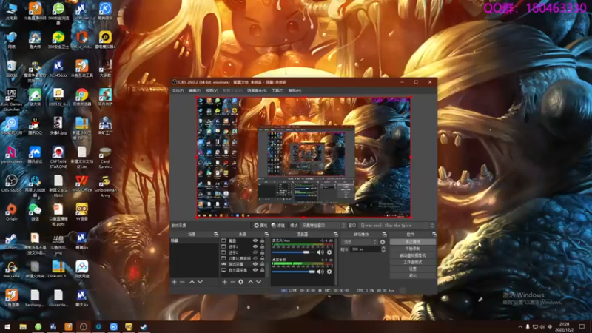This screenshot has width=592, height=333.
Task: Open the 麦克风/Aux audio settings gear
Action: [x=329, y=252]
